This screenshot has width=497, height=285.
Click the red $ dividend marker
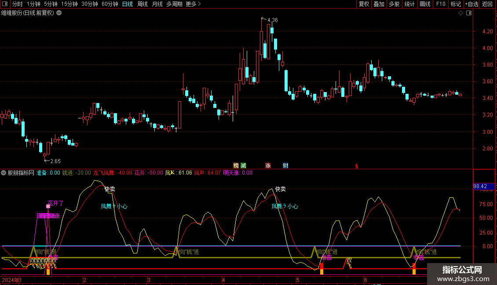(x=357, y=166)
